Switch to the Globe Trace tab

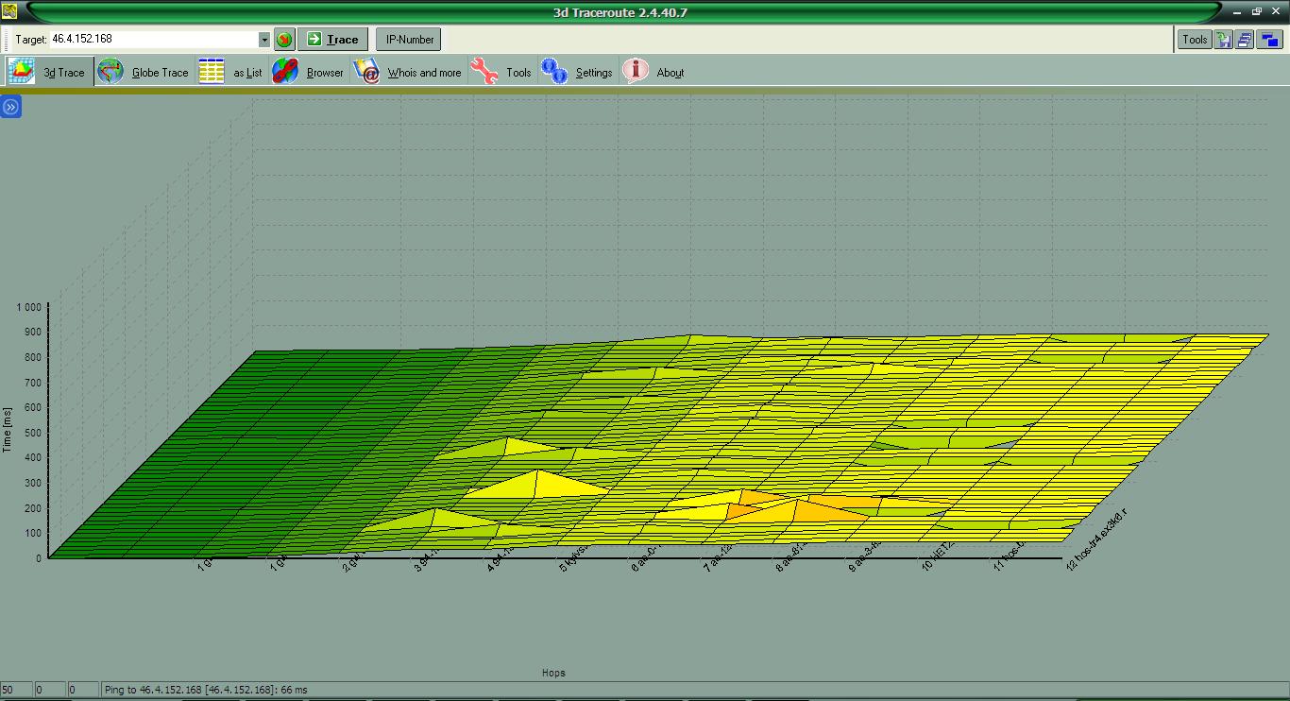(x=144, y=73)
